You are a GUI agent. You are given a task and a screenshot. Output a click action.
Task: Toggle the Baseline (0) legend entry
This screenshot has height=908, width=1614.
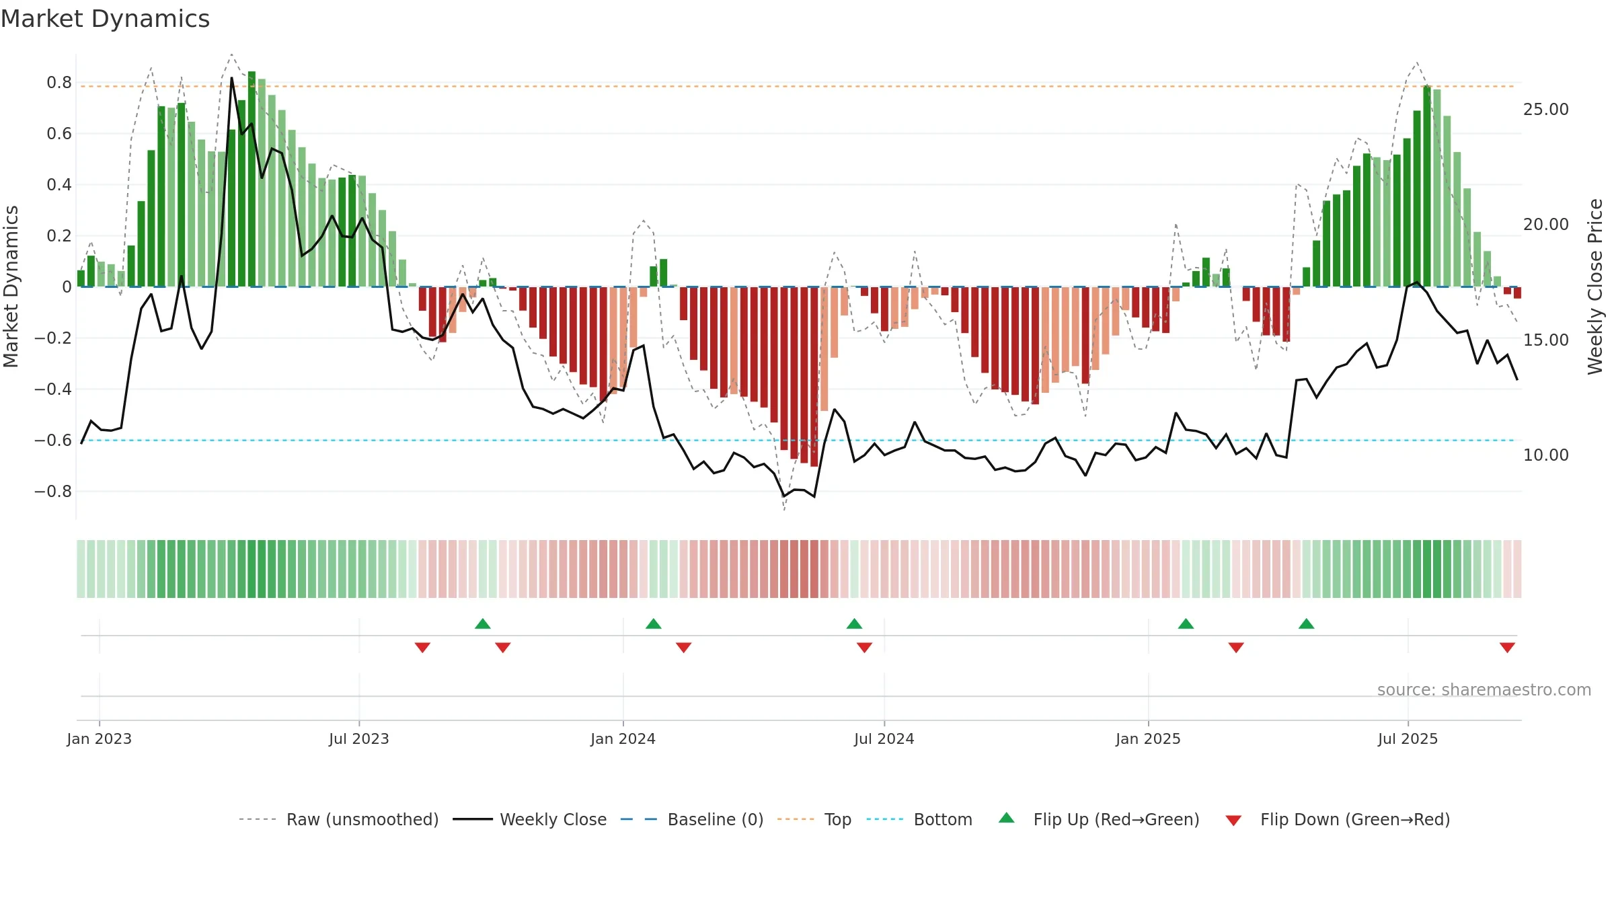point(692,819)
